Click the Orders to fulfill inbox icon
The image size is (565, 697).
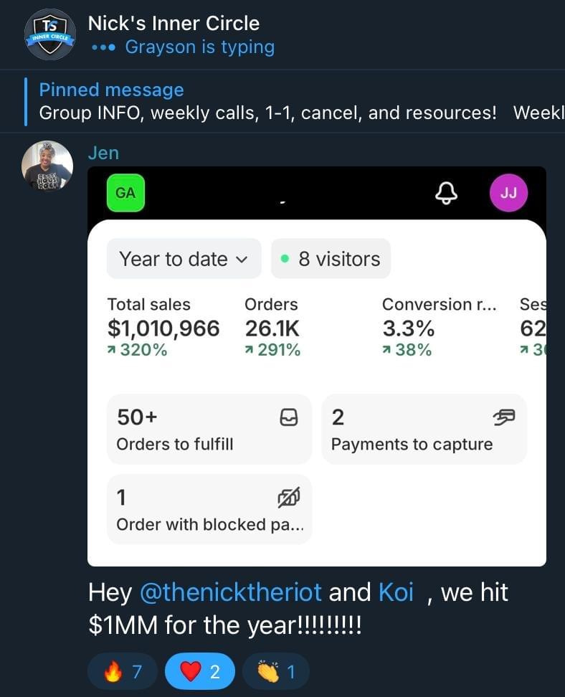tap(289, 417)
